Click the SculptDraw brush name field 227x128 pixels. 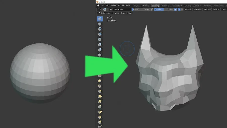coord(122,9)
